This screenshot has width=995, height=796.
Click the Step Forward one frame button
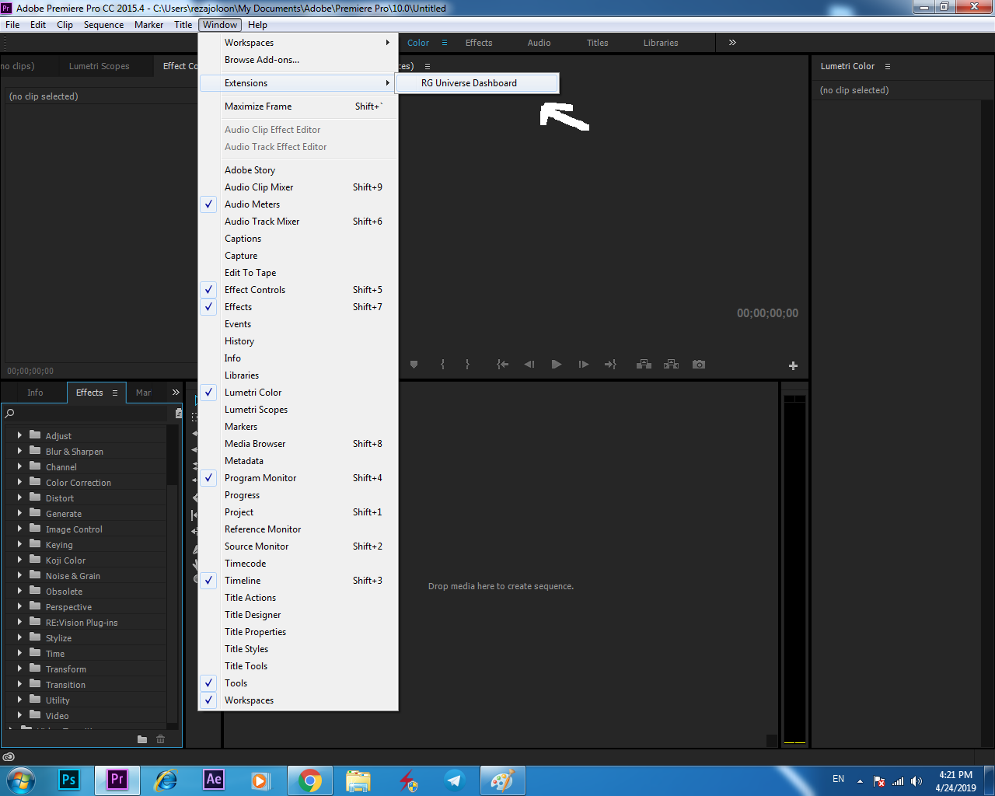[x=584, y=365]
